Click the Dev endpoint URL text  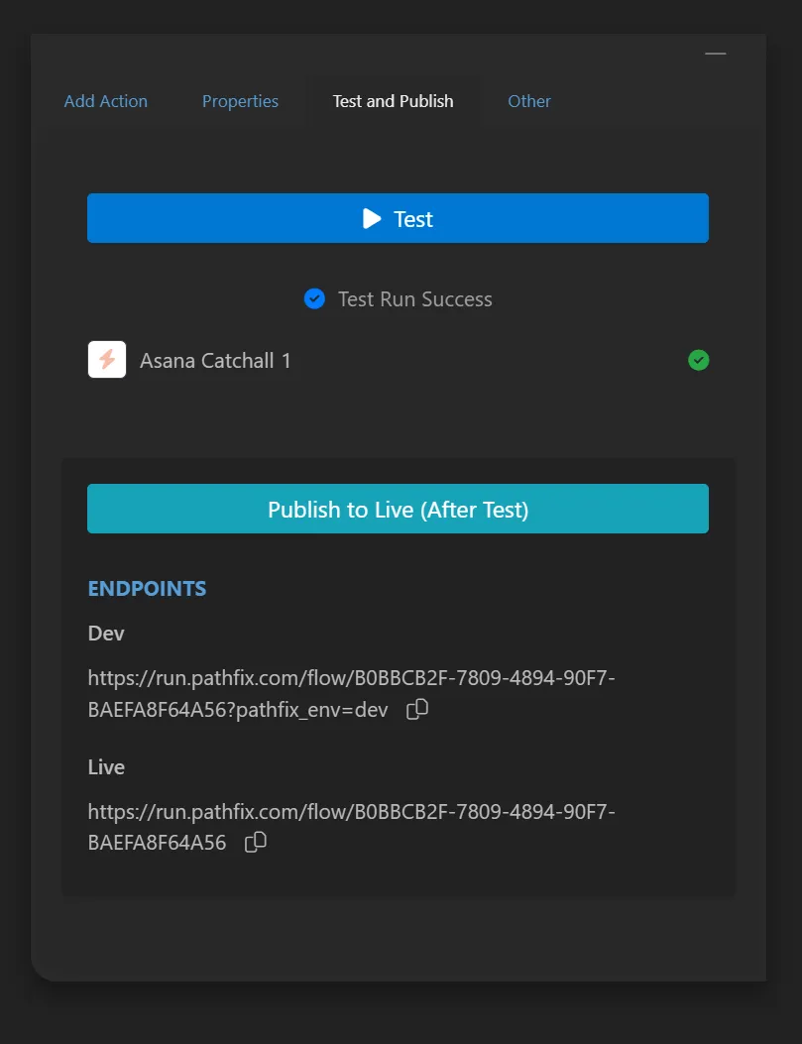351,694
